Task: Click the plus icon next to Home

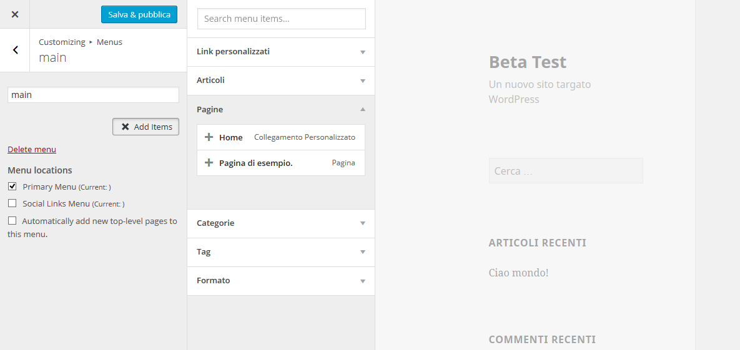Action: tap(209, 137)
